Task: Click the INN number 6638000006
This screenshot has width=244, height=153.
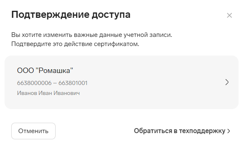Action: (34, 83)
